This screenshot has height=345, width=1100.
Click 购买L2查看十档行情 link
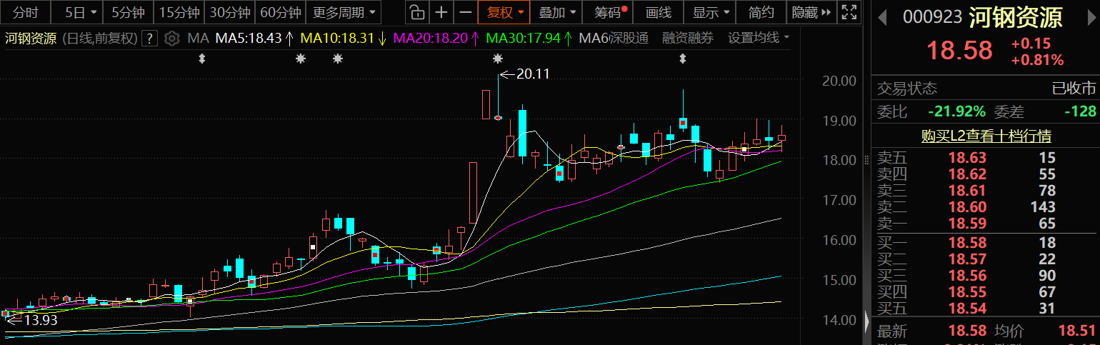point(986,136)
